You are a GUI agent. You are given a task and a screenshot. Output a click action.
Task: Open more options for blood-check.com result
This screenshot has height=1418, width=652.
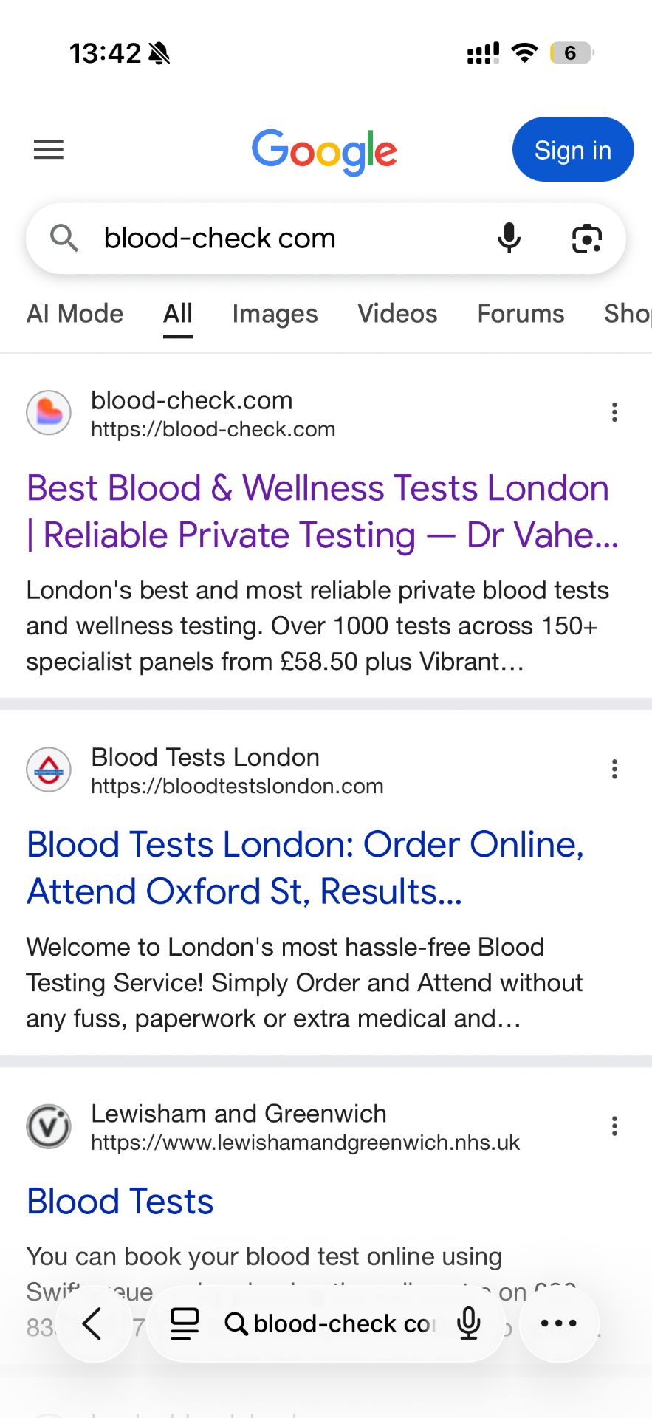coord(614,412)
